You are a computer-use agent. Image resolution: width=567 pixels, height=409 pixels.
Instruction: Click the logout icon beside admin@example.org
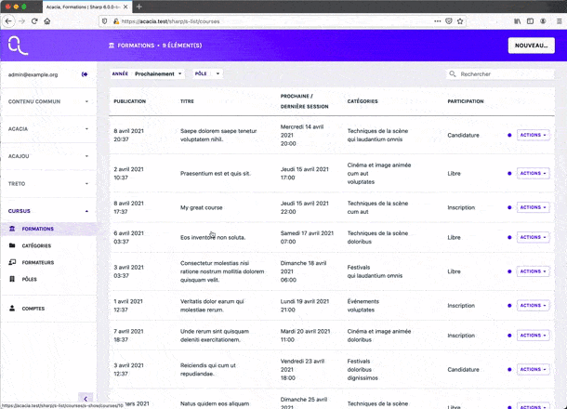click(x=85, y=74)
